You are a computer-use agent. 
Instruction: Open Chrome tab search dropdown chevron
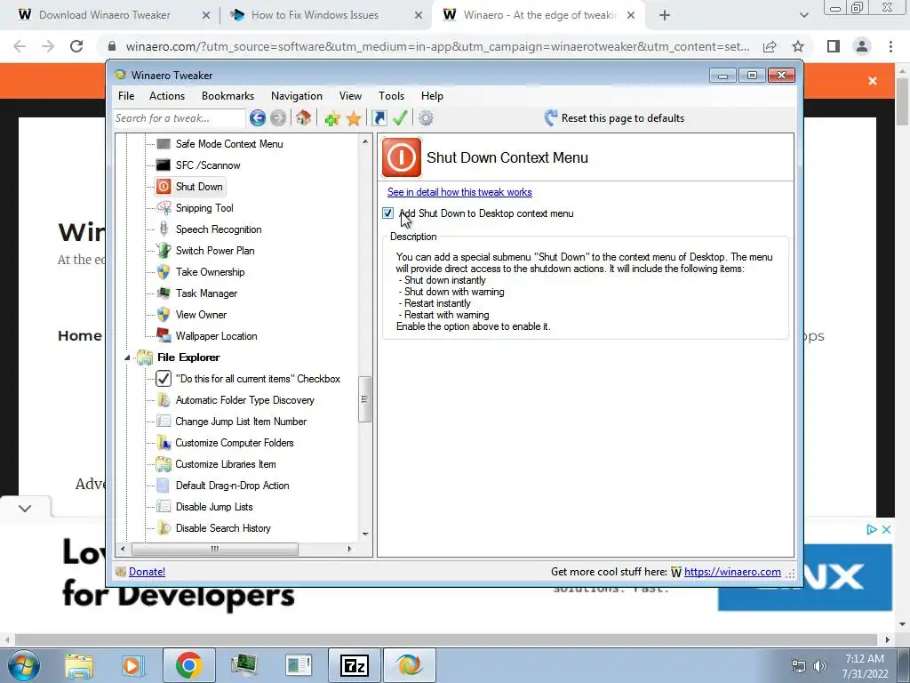803,16
